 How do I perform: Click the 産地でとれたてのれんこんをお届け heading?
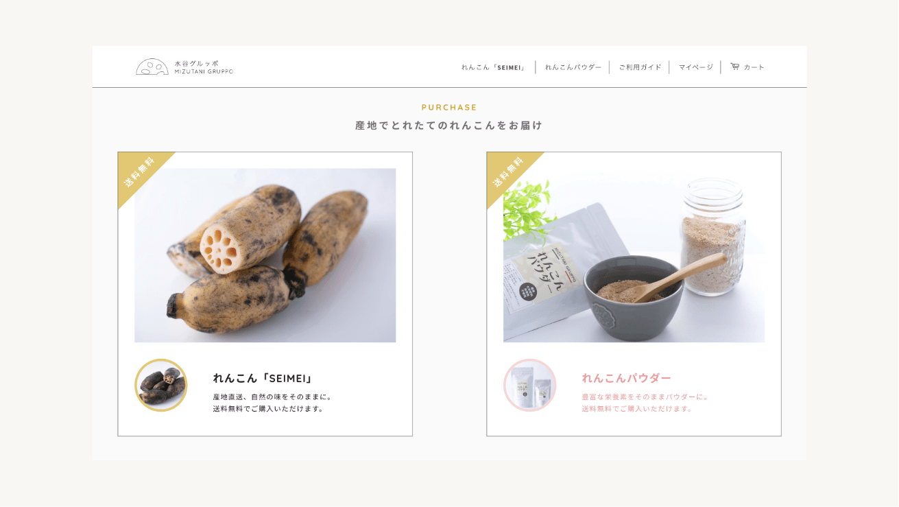[449, 126]
